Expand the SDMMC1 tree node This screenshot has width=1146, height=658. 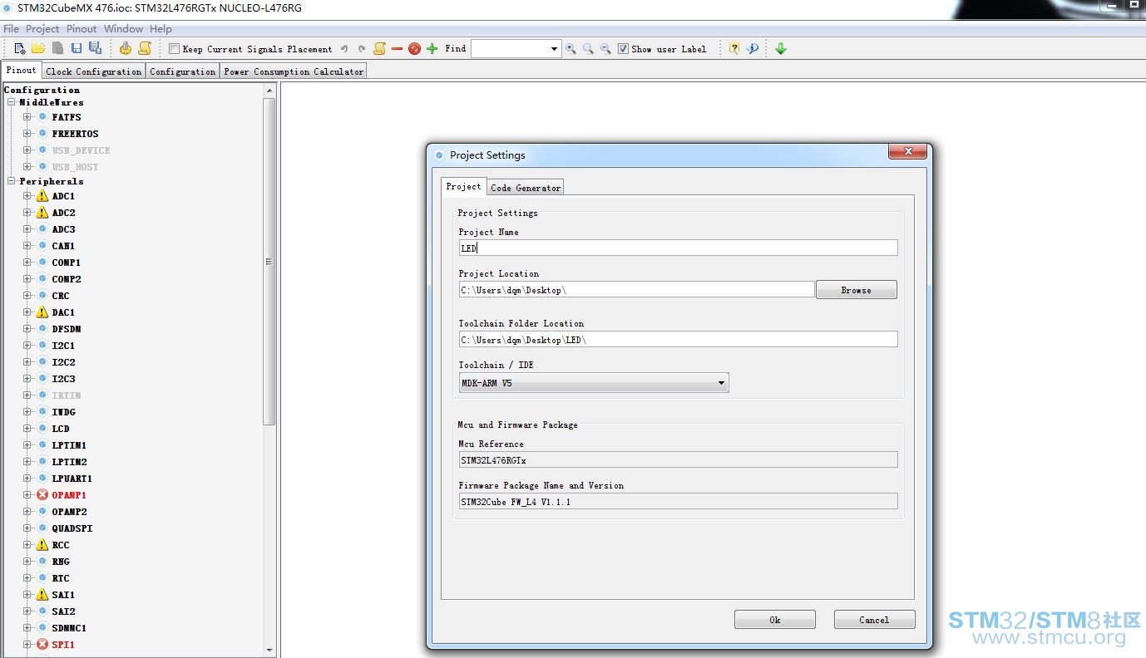(27, 628)
